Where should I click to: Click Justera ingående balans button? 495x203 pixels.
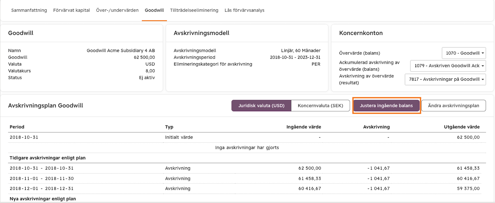coord(386,106)
